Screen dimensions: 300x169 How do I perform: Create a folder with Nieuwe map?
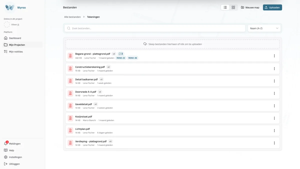click(250, 8)
